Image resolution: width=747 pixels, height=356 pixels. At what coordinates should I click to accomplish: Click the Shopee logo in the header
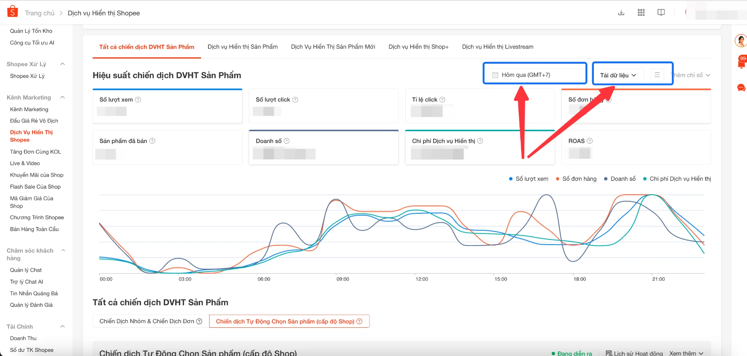click(x=12, y=12)
